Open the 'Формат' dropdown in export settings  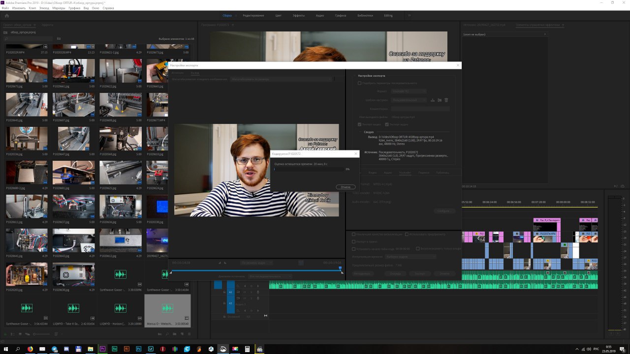click(x=408, y=91)
